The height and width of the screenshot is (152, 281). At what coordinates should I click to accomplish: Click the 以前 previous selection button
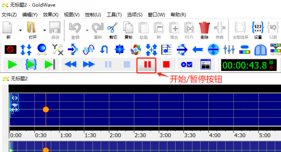tap(273, 30)
